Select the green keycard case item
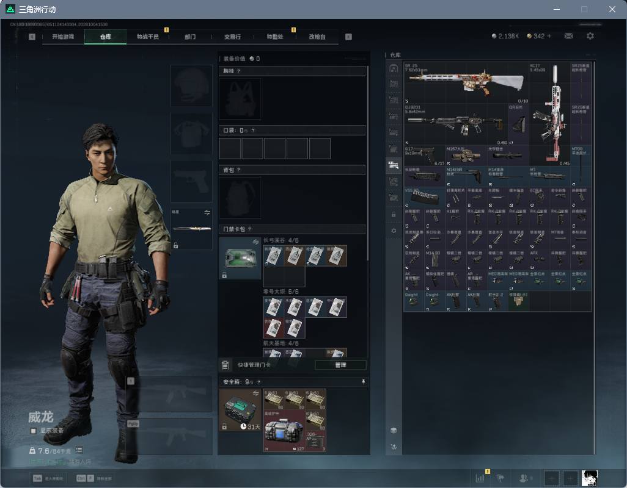Screen dimensions: 627x488 pyautogui.click(x=240, y=258)
